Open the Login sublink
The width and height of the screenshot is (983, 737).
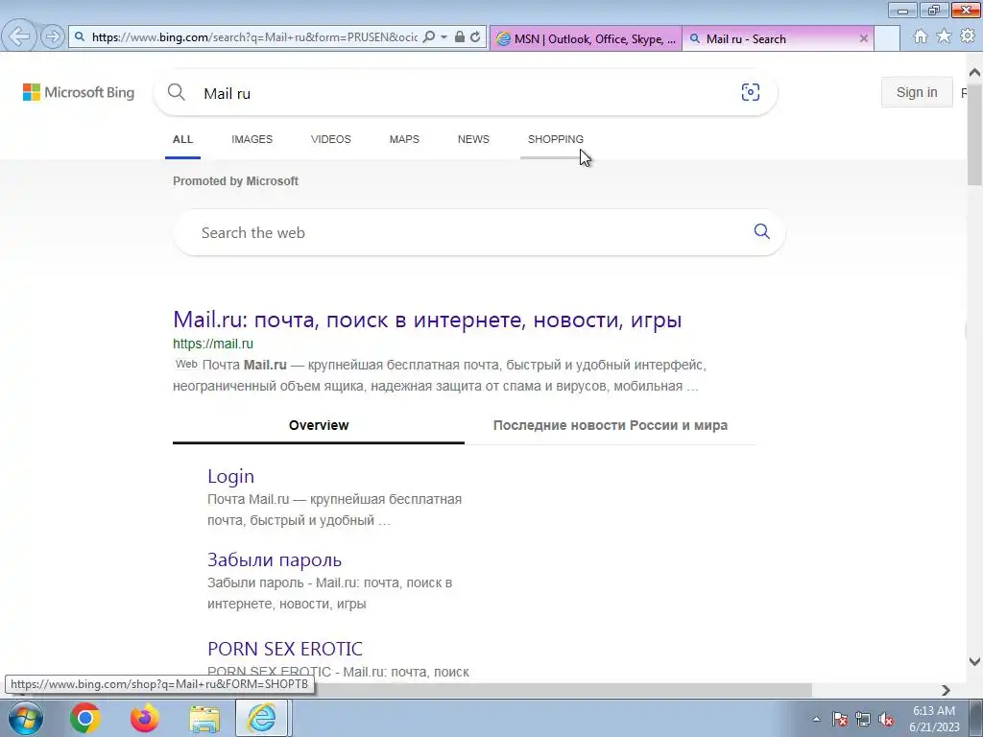230,476
